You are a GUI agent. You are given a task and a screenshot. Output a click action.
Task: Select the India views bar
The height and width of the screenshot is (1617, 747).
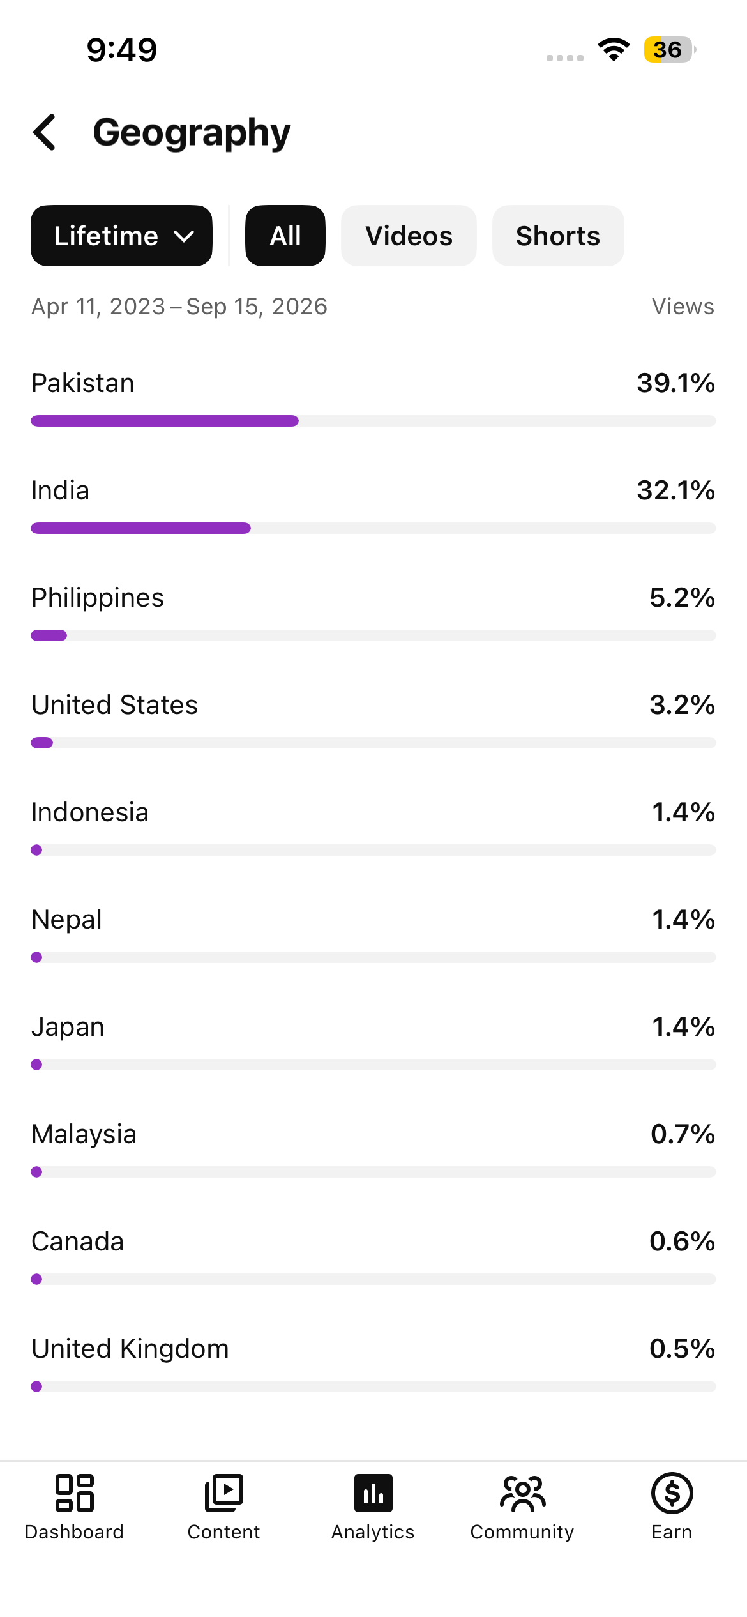(x=373, y=528)
